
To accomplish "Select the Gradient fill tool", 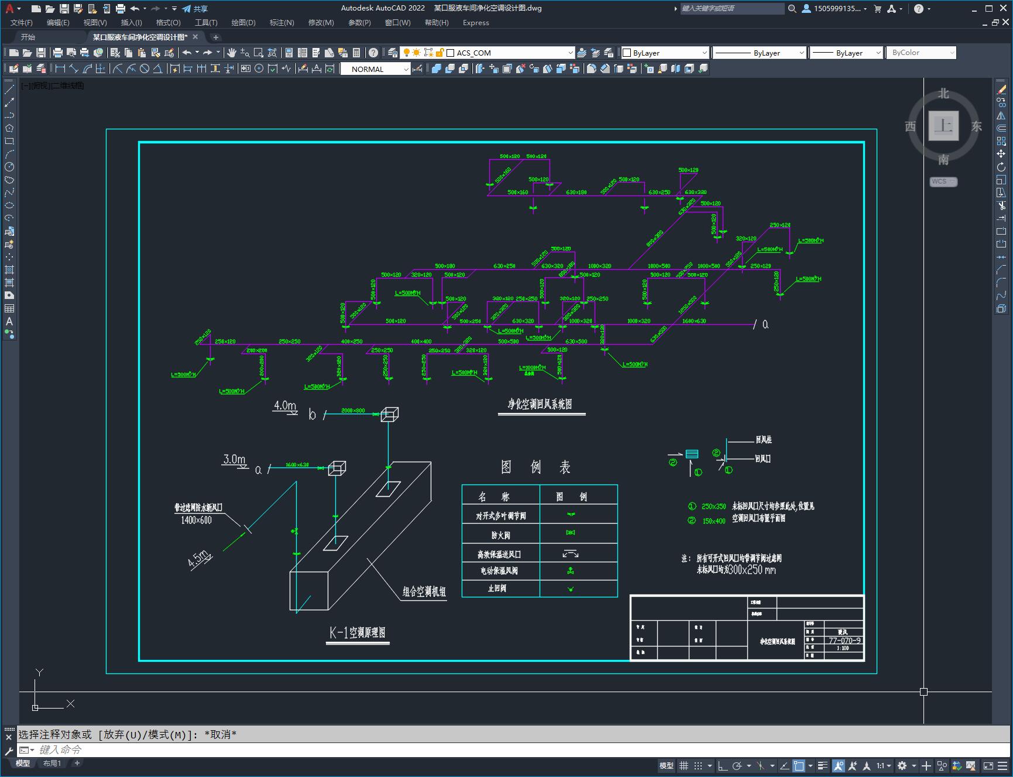I will [x=9, y=283].
